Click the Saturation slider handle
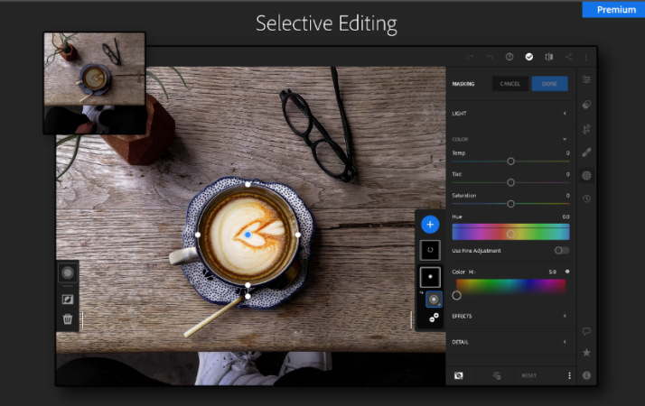Image resolution: width=645 pixels, height=406 pixels. click(x=510, y=204)
